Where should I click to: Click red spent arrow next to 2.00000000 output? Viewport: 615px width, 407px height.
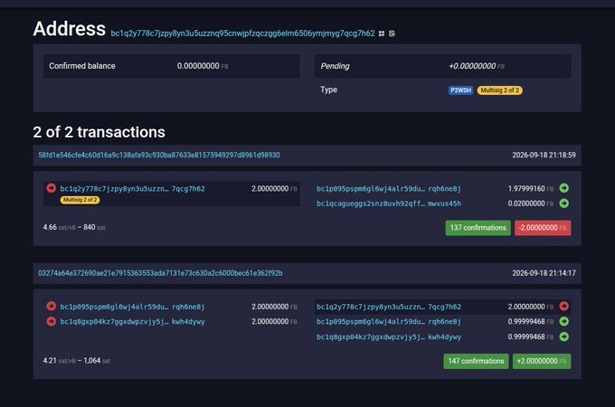(564, 307)
